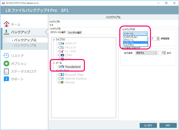The height and width of the screenshot is (130, 179).
Task: Select the Microsoft Edge tree label
Action: [x=74, y=75]
